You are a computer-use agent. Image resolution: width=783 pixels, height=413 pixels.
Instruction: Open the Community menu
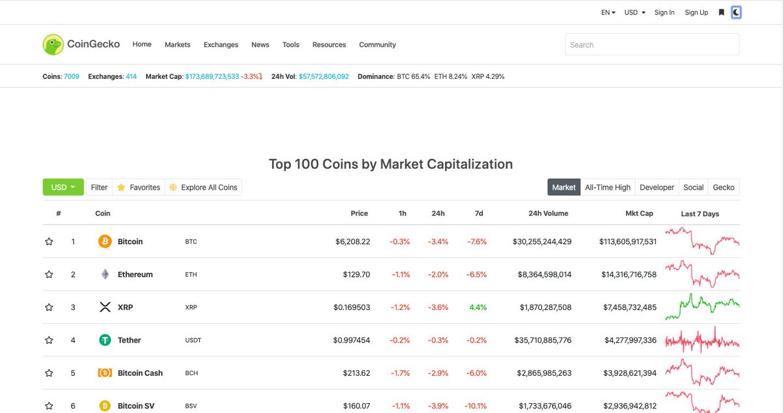click(378, 45)
